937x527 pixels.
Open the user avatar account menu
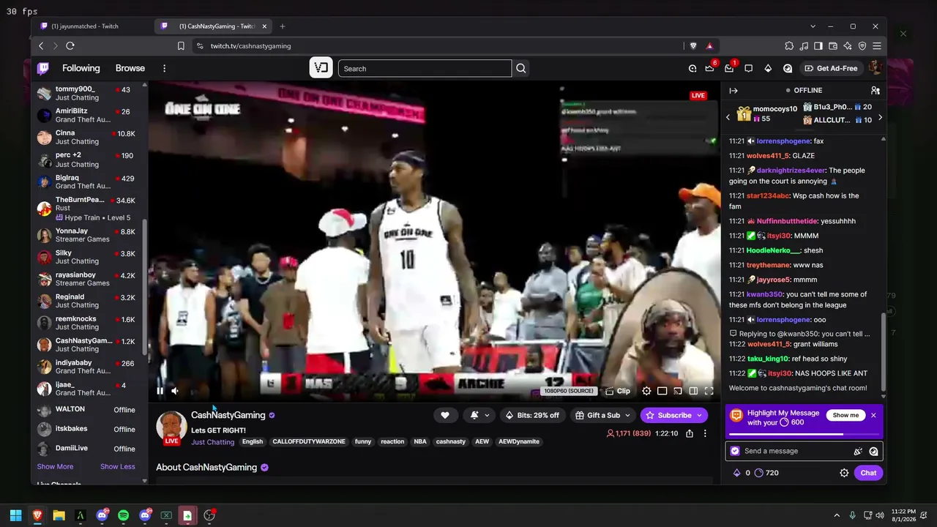tap(874, 68)
